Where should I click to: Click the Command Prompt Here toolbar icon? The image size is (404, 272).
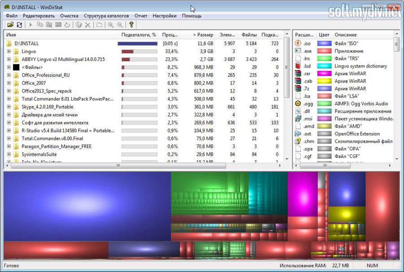(x=58, y=25)
